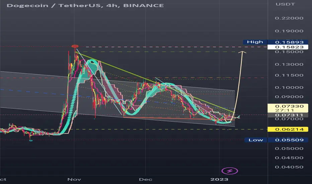The height and width of the screenshot is (184, 312).
Task: Click the purple lightning bolt icon
Action: pos(230,171)
